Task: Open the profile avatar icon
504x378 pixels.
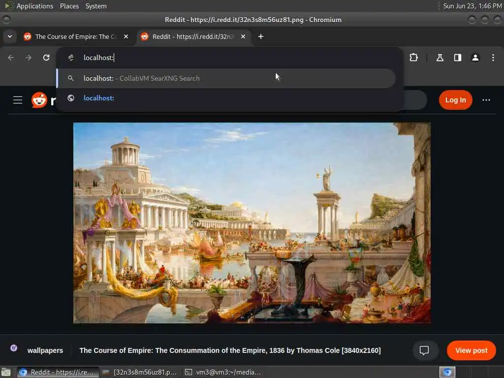Action: tap(475, 58)
